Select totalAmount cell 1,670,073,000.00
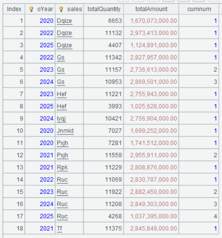The image size is (222, 238). point(151,21)
